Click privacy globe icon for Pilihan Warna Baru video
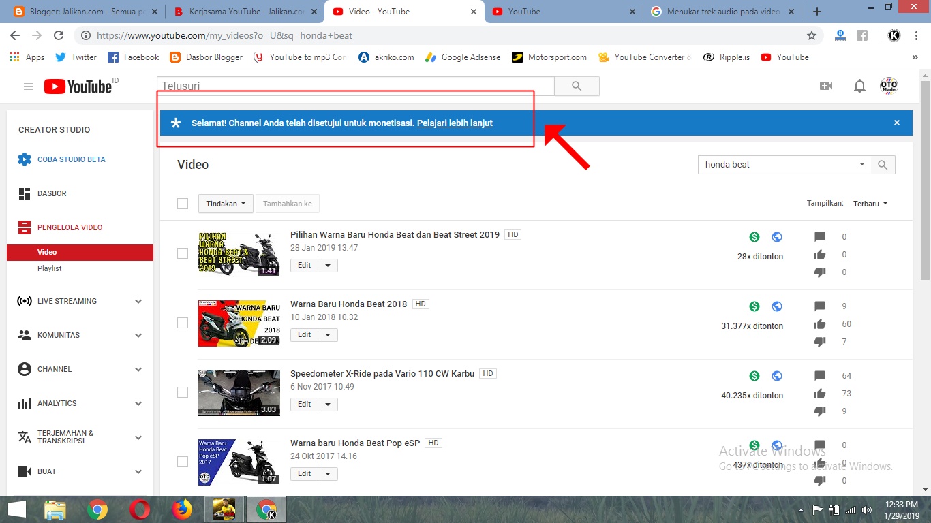 777,237
